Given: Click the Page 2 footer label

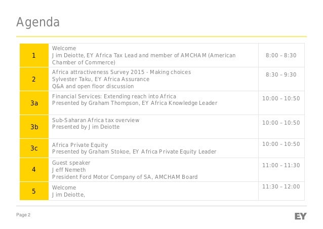Looking at the screenshot, I should [23, 216].
